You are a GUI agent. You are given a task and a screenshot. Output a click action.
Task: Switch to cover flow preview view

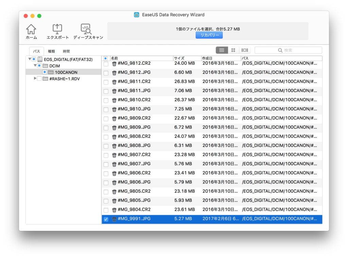(x=245, y=50)
